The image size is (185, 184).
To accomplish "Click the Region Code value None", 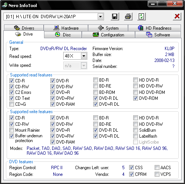I will [x=58, y=174].
